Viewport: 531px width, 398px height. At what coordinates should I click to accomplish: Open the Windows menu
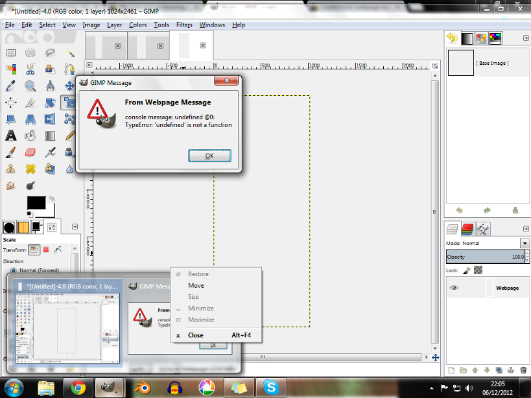point(212,25)
